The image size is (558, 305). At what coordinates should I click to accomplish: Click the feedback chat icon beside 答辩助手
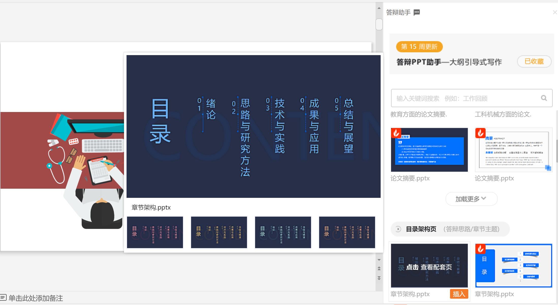[417, 12]
